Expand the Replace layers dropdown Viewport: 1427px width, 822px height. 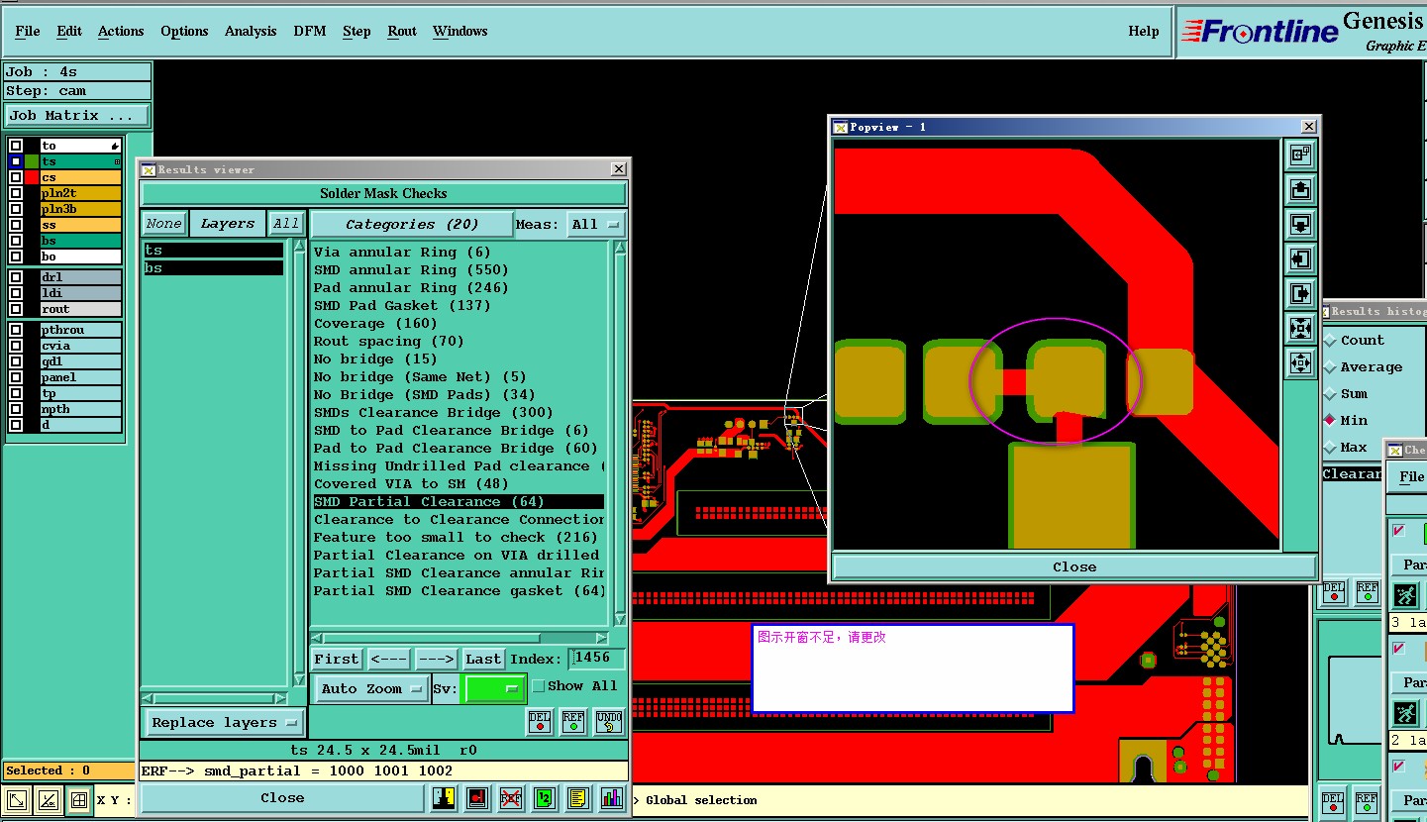click(225, 722)
